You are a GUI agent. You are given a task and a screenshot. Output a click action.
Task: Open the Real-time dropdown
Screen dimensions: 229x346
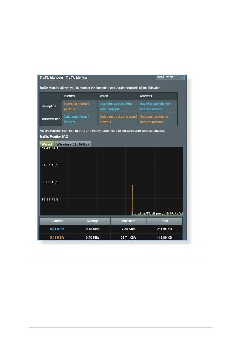click(x=170, y=77)
